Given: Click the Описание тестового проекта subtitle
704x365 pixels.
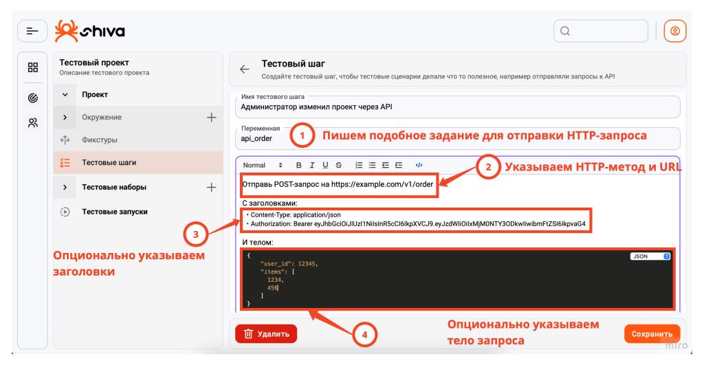Looking at the screenshot, I should (104, 73).
